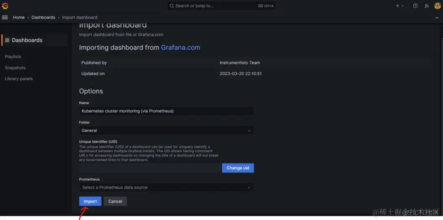Viewport: 443px width, 220px height.
Task: Open Playlists in the sidebar
Action: (13, 56)
